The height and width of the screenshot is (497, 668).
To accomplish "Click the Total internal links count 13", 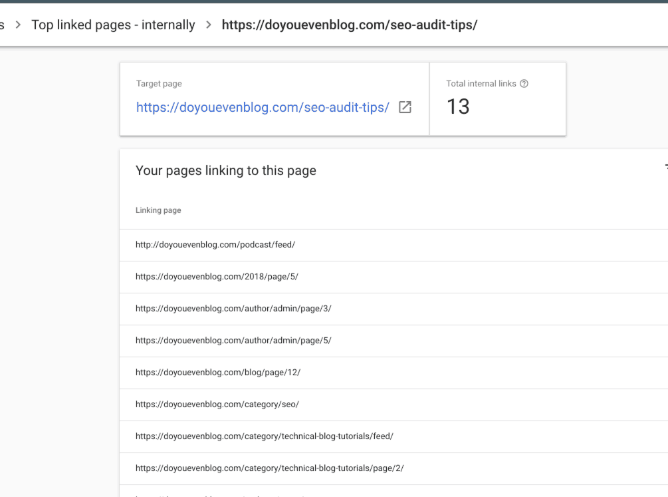I will point(458,106).
